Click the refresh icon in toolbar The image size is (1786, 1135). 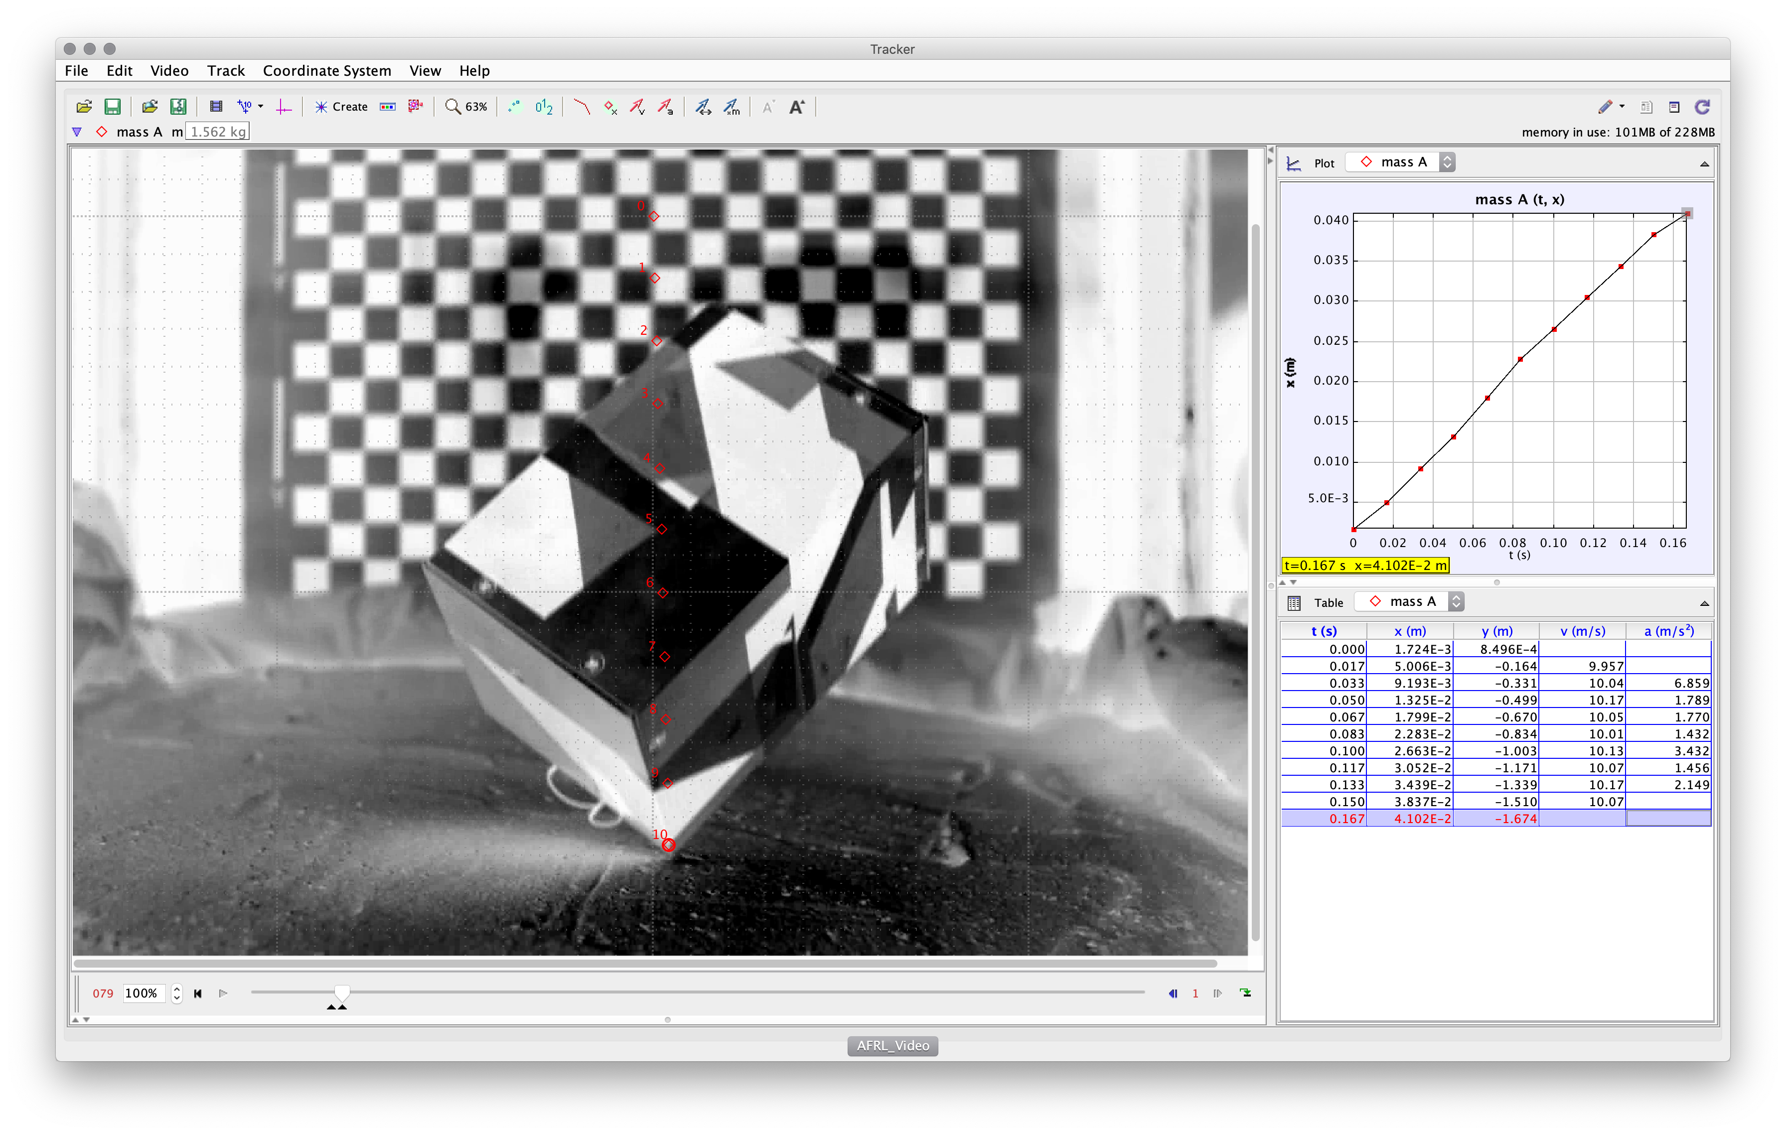pos(1703,107)
